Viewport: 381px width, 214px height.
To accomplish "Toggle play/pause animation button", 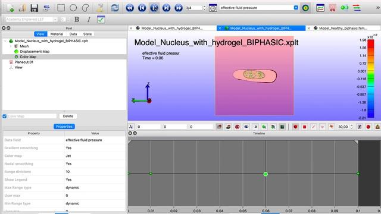I will (154, 8).
